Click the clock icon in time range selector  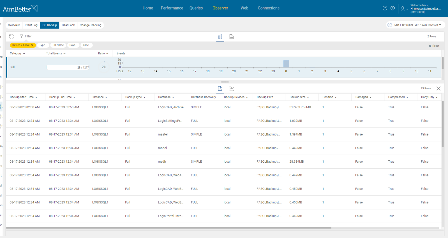pyautogui.click(x=390, y=25)
